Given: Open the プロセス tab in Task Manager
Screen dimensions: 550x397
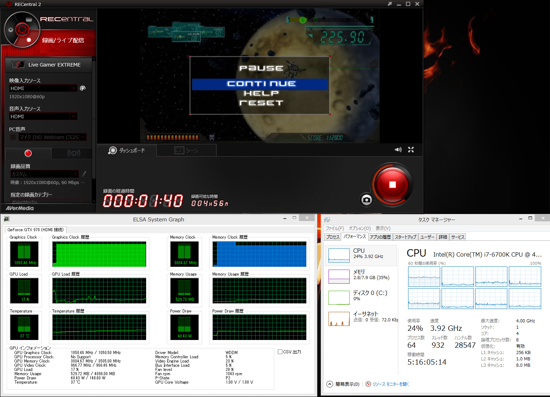Looking at the screenshot, I should click(332, 237).
